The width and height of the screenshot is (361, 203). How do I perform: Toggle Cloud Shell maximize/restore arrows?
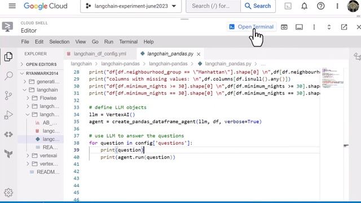(329, 27)
